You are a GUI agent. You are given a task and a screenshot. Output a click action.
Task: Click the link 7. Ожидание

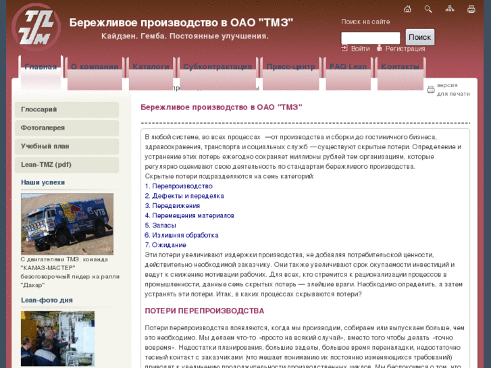tap(165, 245)
